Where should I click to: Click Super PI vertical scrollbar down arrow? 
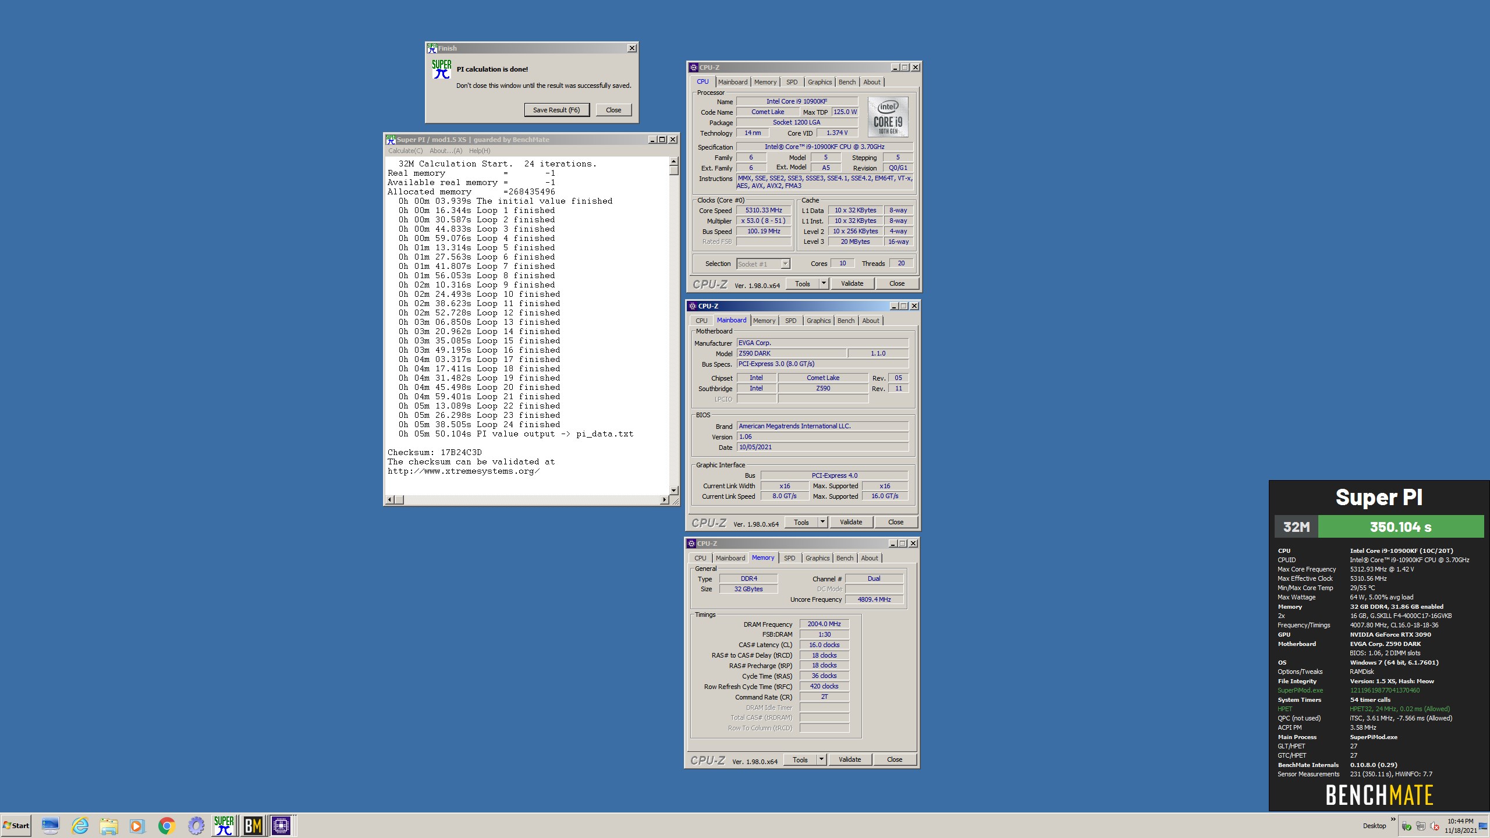674,491
